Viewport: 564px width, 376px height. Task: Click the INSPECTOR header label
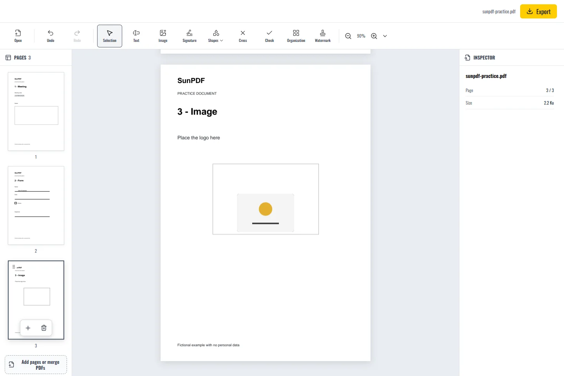(484, 58)
